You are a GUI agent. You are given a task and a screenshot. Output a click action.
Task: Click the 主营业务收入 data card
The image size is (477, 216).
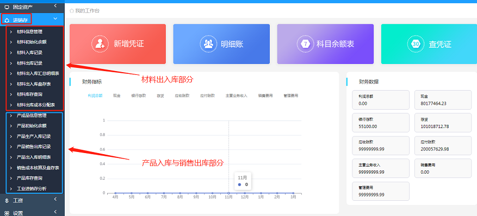[x=381, y=168]
